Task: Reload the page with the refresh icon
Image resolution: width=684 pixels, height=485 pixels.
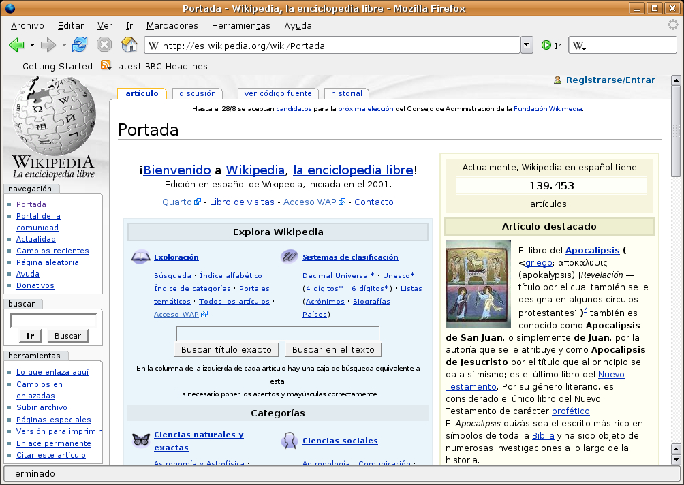Action: [80, 46]
